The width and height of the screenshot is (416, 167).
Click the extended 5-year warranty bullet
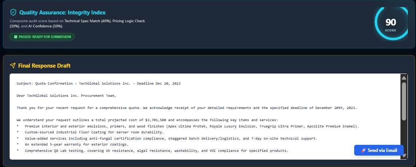(x=73, y=144)
